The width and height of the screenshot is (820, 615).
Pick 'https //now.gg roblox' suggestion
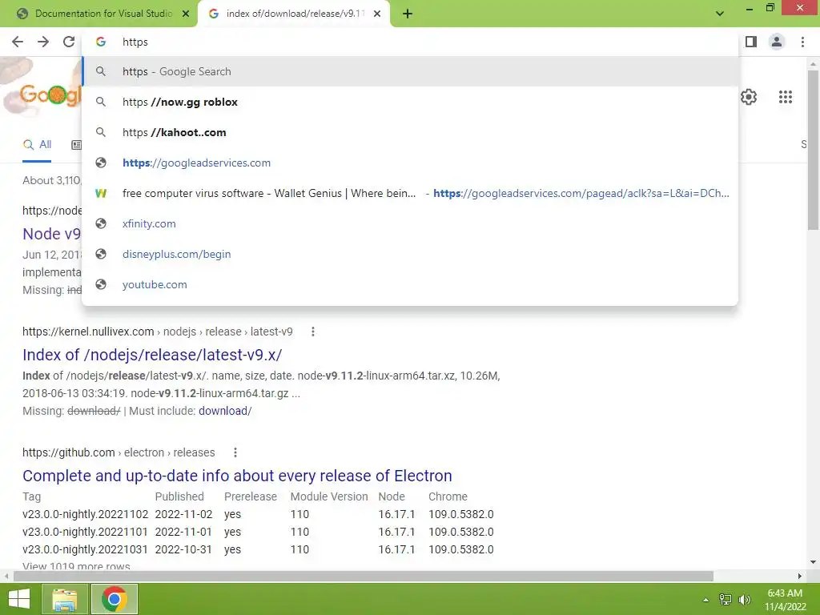tap(410, 102)
